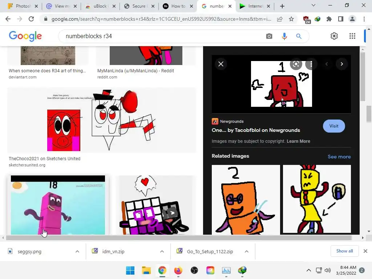The image size is (372, 279).
Task: Show hidden system tray icons
Action: (x=309, y=270)
